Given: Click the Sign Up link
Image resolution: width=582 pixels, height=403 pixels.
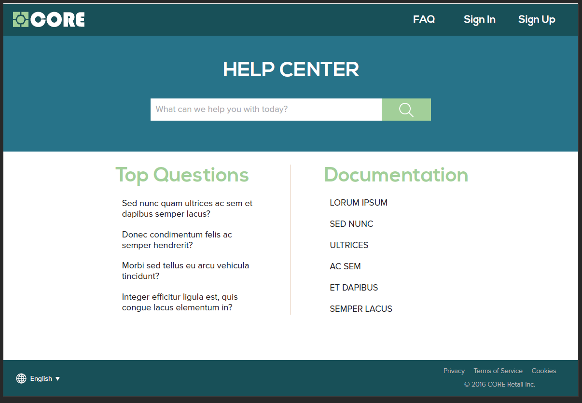Looking at the screenshot, I should pos(537,19).
